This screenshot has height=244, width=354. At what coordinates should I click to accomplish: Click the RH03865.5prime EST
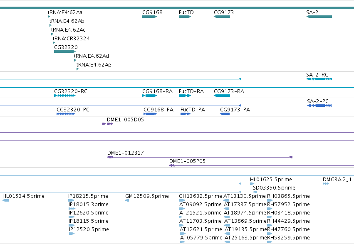coord(270,200)
